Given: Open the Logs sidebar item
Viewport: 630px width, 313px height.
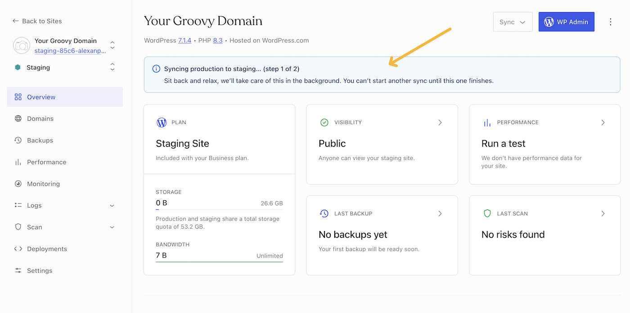Looking at the screenshot, I should tap(65, 205).
